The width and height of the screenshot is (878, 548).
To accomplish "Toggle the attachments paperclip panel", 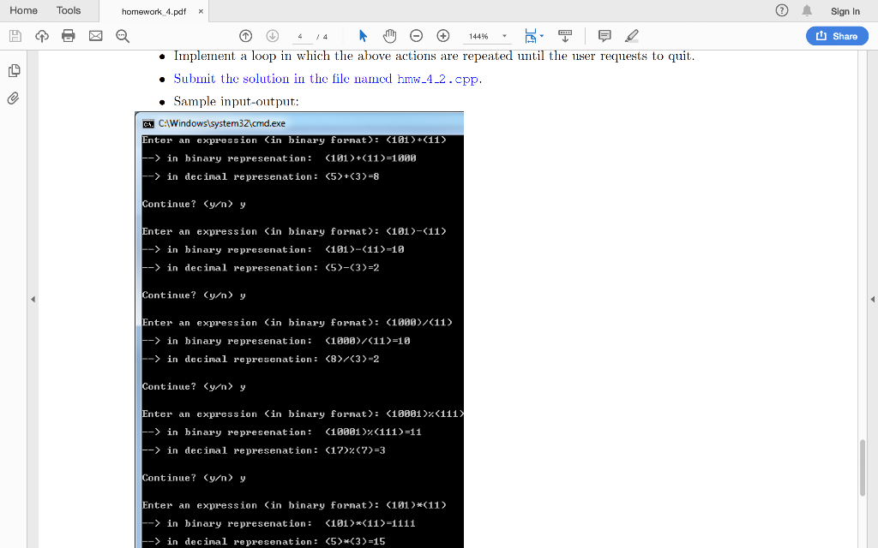I will pos(13,98).
